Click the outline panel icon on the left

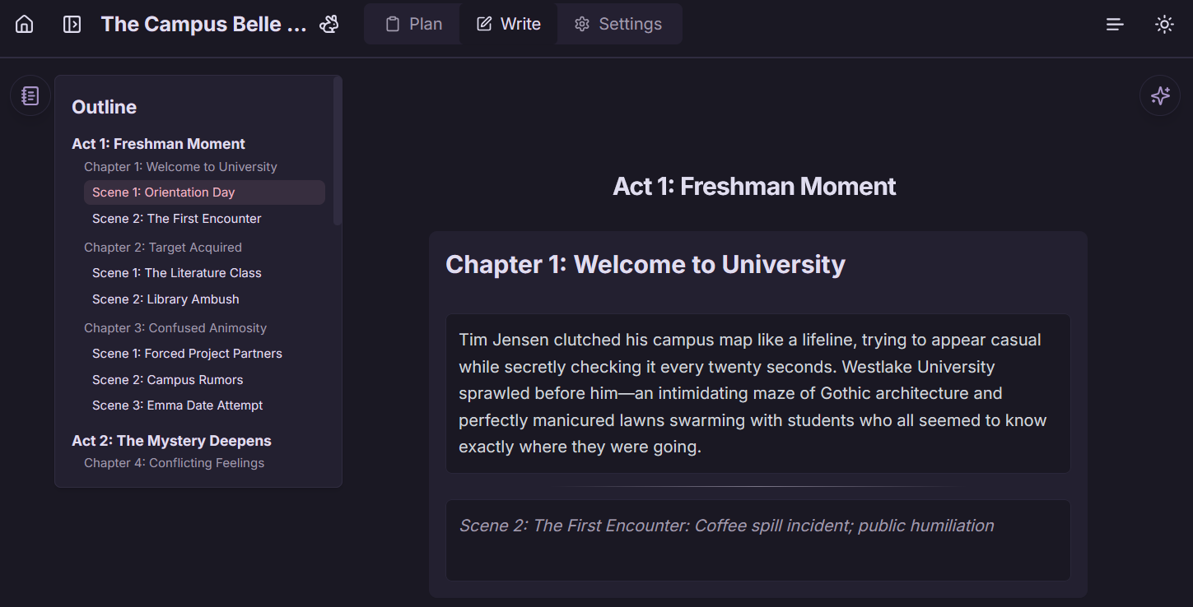30,95
